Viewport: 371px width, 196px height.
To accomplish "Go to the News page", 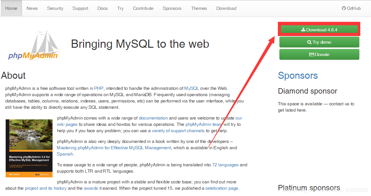I will coord(32,8).
